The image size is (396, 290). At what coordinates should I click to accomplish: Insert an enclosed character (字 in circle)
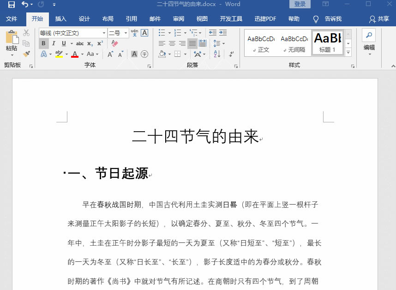coord(144,54)
